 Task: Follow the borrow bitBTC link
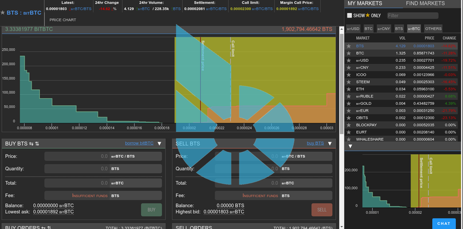click(x=139, y=143)
